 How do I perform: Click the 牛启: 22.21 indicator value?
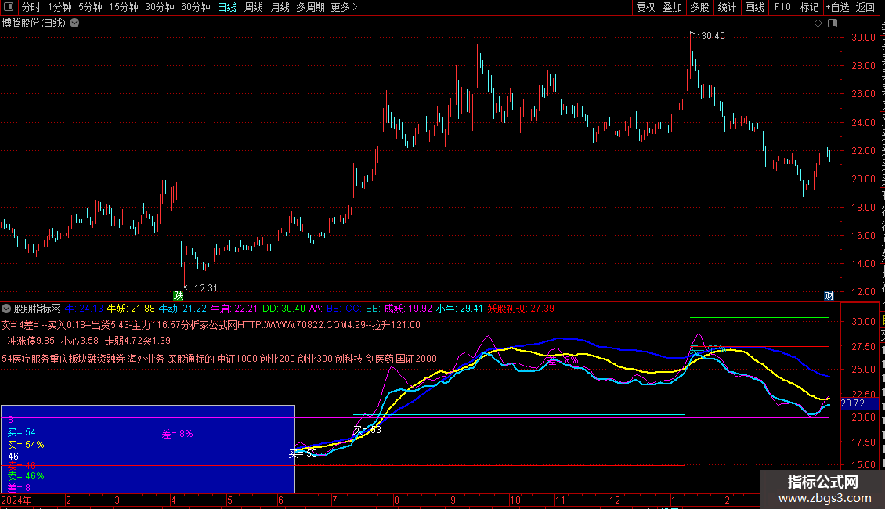(233, 309)
